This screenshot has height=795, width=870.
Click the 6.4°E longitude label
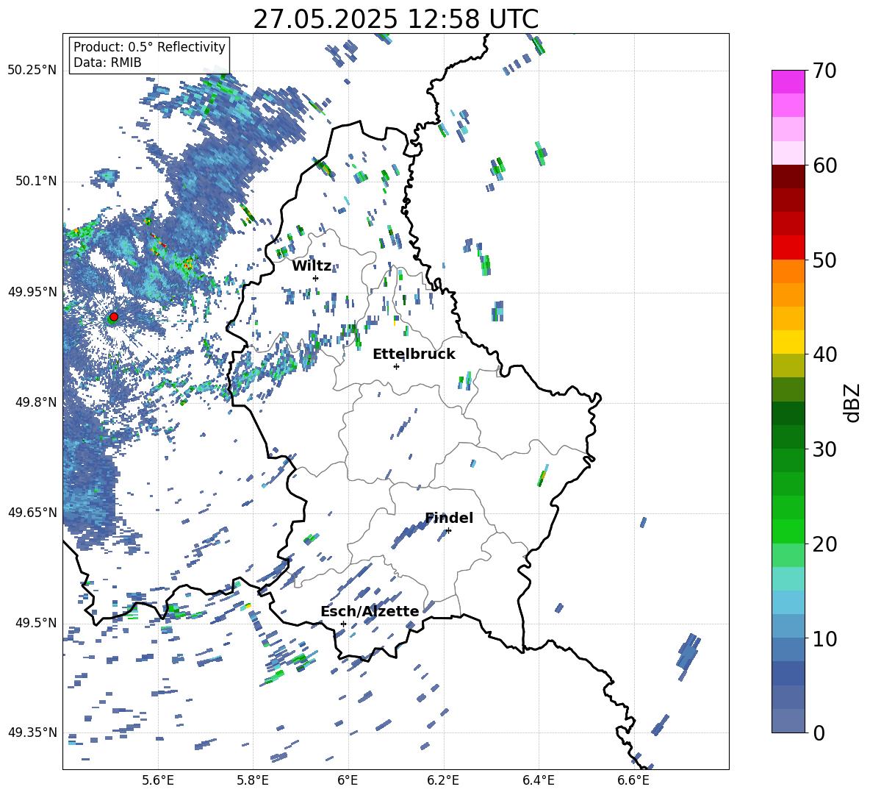point(538,781)
